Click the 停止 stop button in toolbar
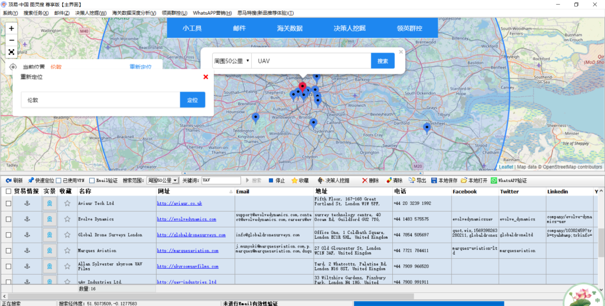This screenshot has height=306, width=605. coord(276,180)
